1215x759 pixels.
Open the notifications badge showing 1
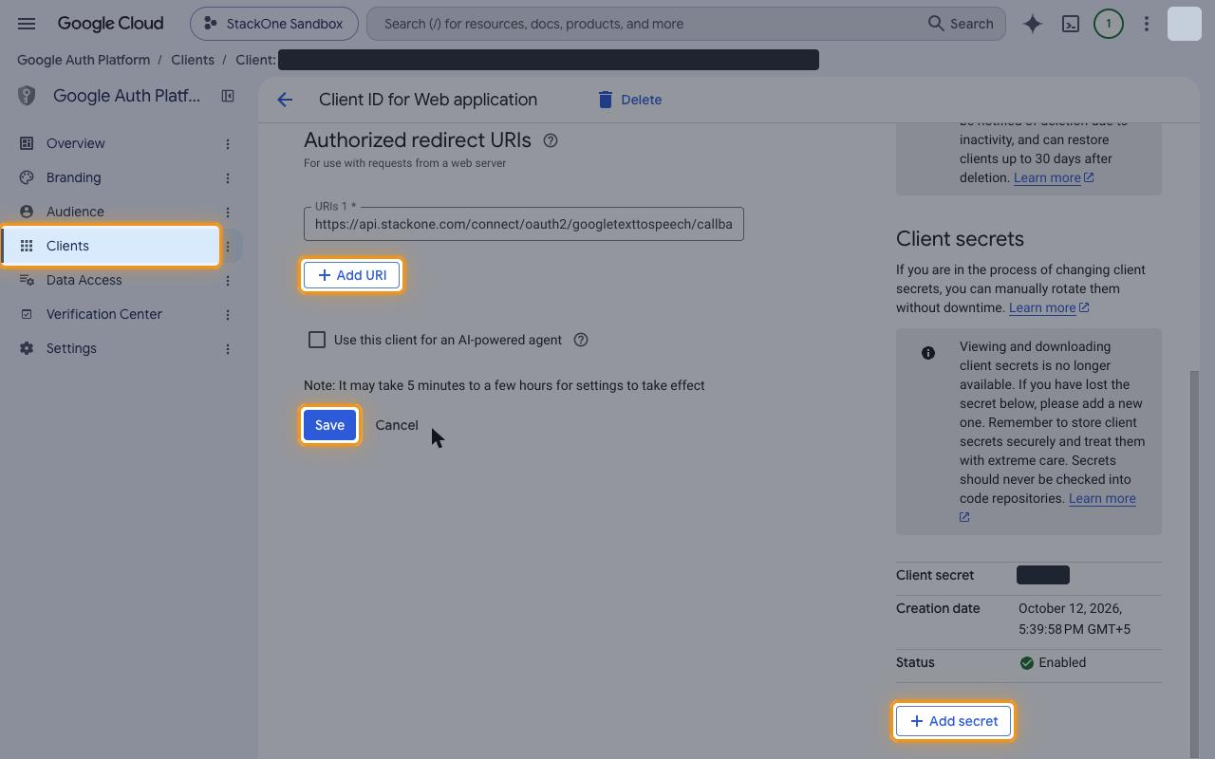point(1108,24)
